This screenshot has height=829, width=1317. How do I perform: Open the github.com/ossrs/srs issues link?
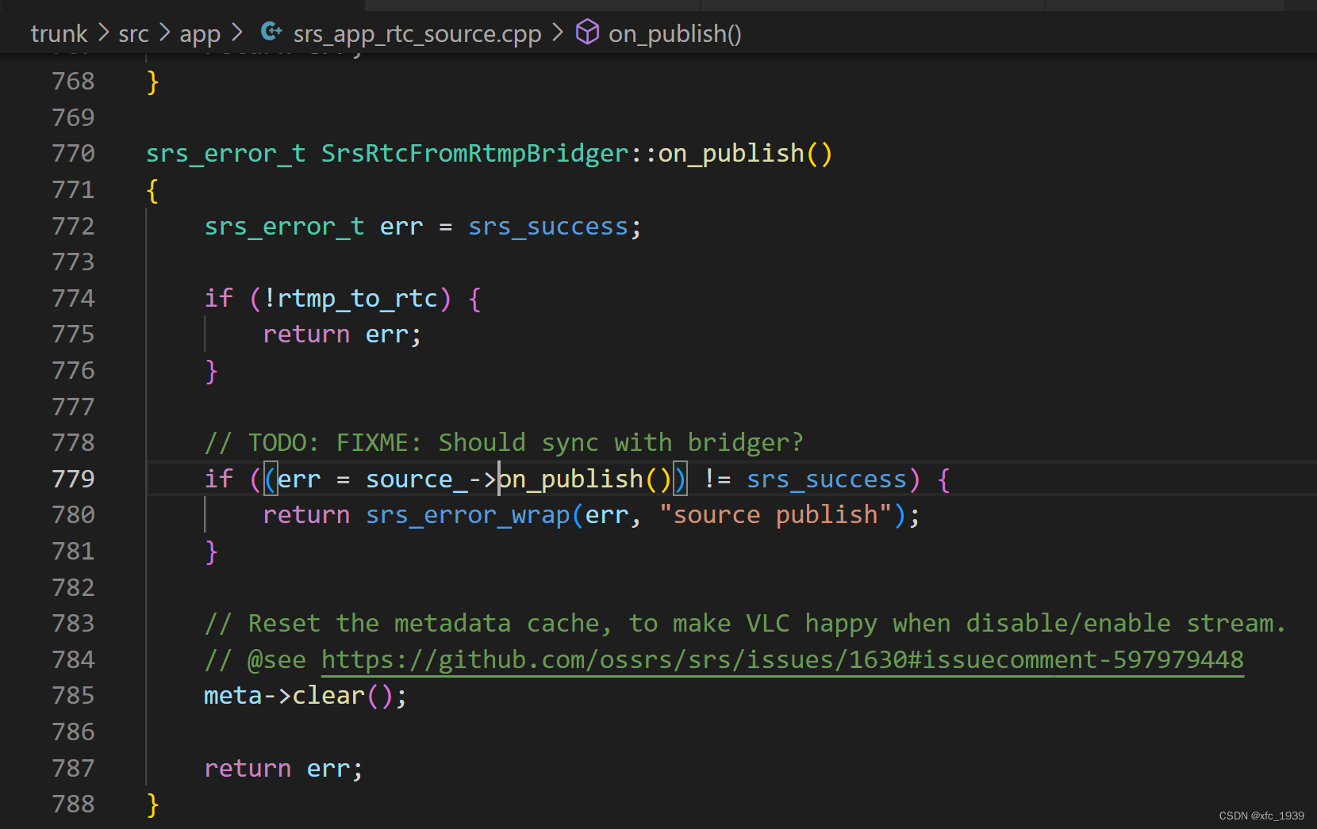tap(782, 659)
